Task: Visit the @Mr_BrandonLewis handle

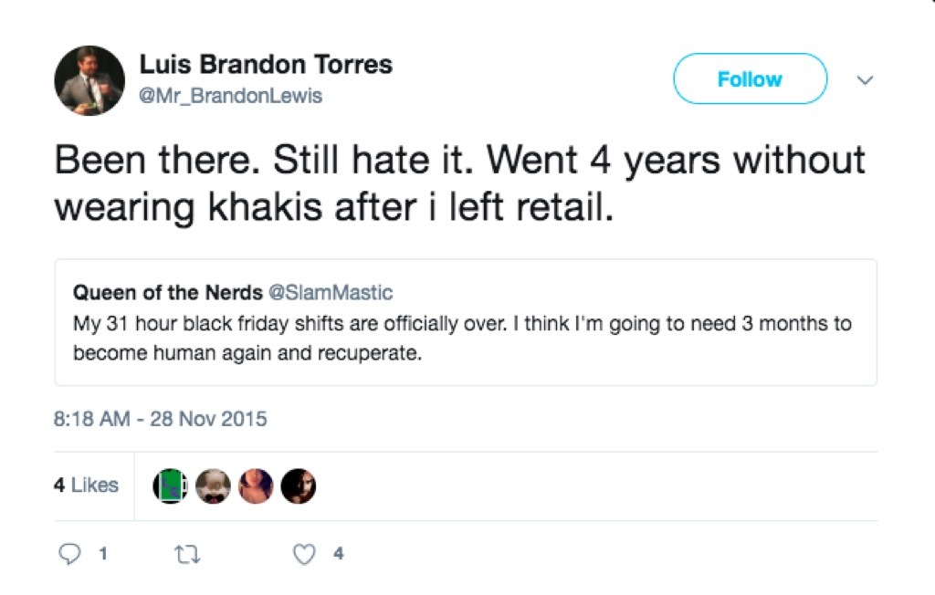Action: (x=230, y=96)
